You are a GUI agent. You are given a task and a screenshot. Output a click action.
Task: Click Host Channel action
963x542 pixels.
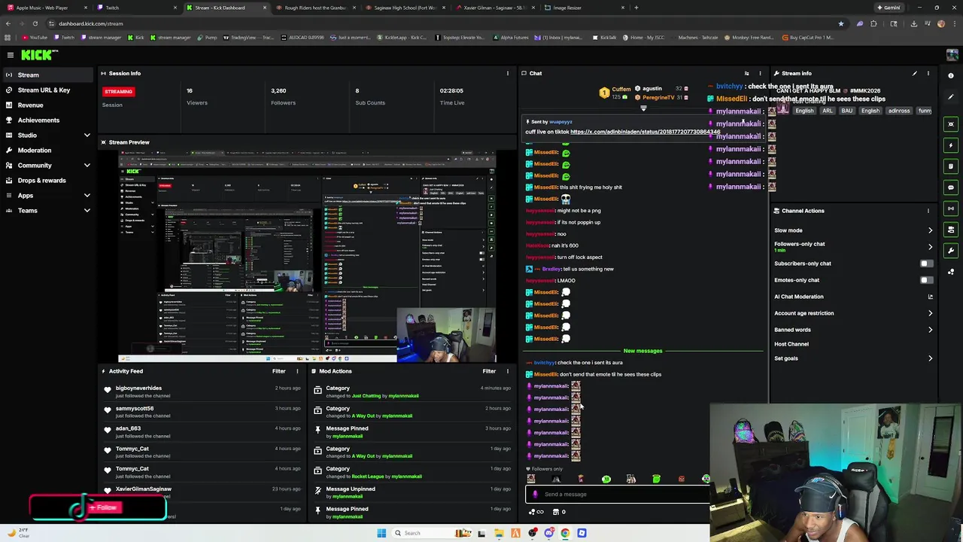[791, 344]
